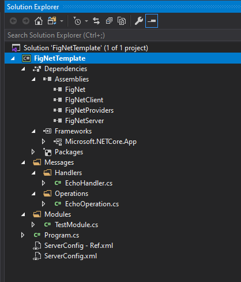This screenshot has height=282, width=241.
Task: Collapse the Operations folder
Action: (33, 194)
